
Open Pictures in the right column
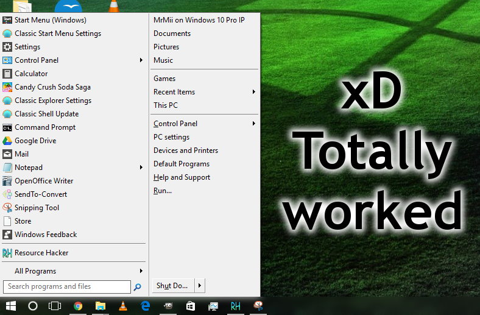click(x=166, y=47)
